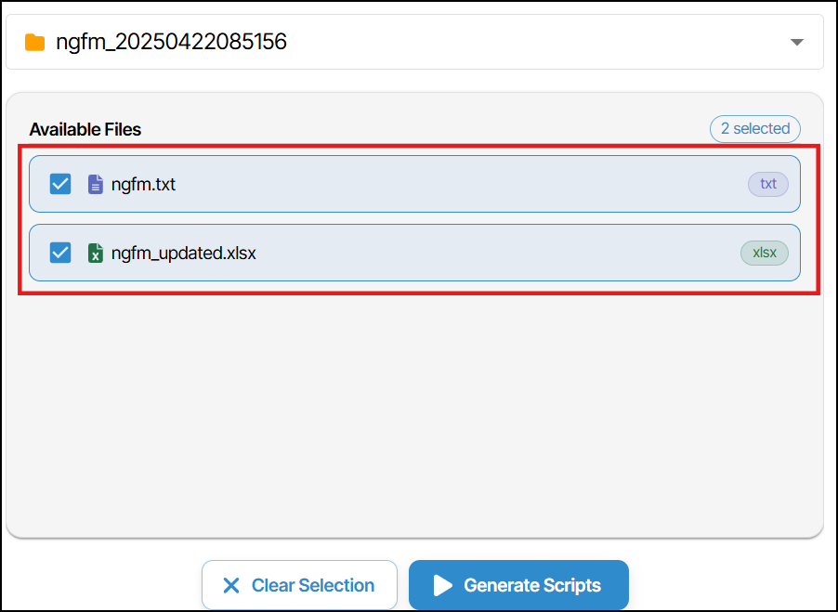Screen dimensions: 838x612
Task: Click the Clear Selection button
Action: tap(299, 585)
